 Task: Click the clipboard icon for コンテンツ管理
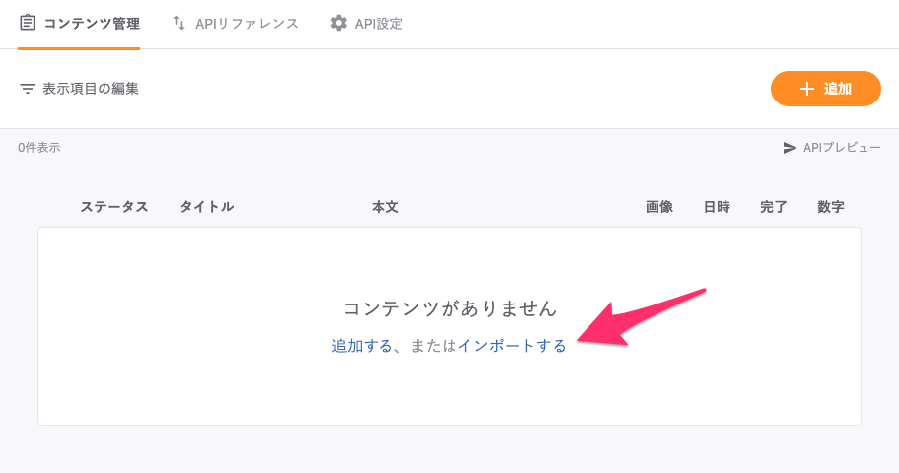[x=28, y=23]
